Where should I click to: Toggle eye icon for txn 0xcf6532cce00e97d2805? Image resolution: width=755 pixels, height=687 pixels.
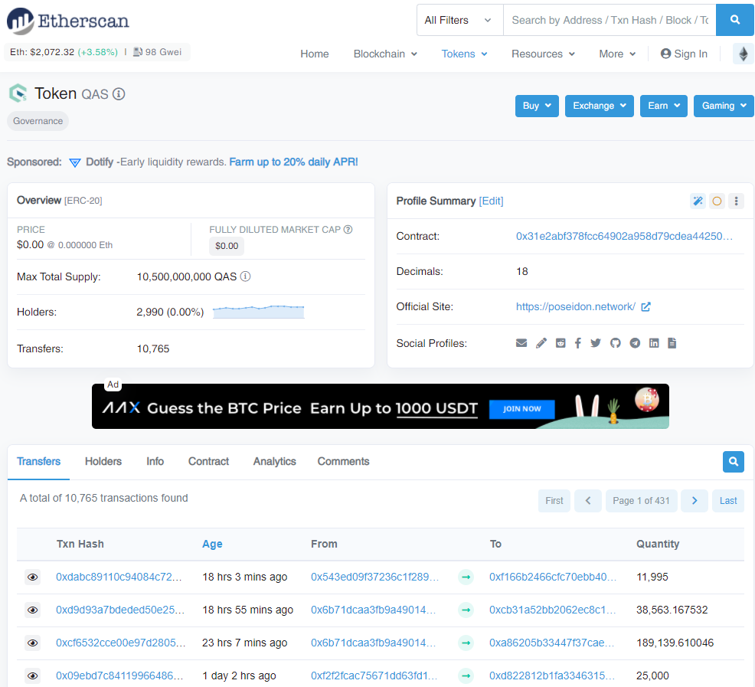pyautogui.click(x=33, y=643)
